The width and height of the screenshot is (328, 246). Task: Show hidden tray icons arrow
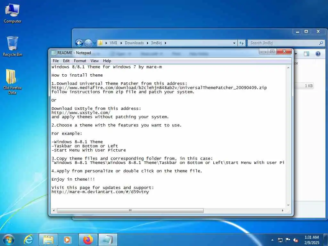coord(272,240)
